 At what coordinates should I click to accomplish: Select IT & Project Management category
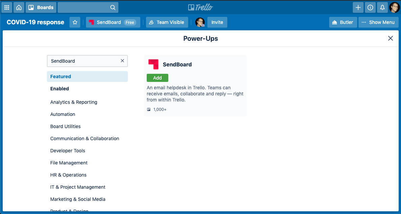pos(78,187)
